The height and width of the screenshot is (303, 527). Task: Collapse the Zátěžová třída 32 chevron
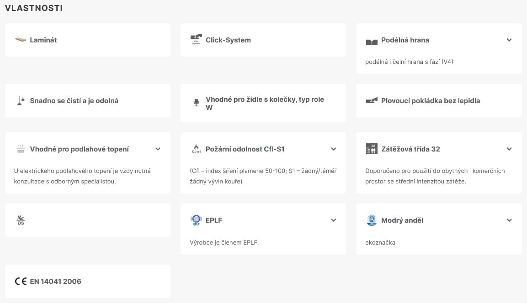(x=509, y=149)
